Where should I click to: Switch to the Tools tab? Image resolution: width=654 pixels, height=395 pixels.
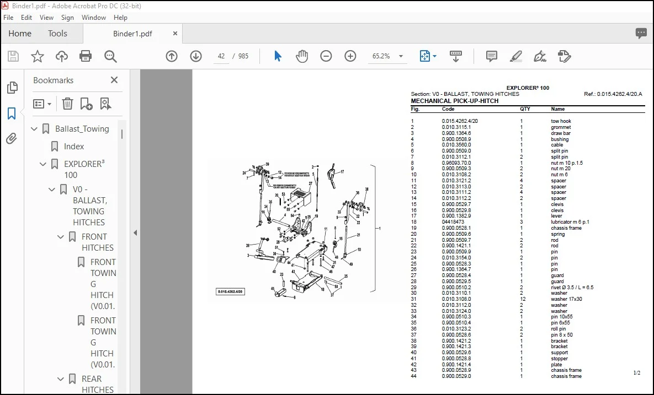[57, 33]
